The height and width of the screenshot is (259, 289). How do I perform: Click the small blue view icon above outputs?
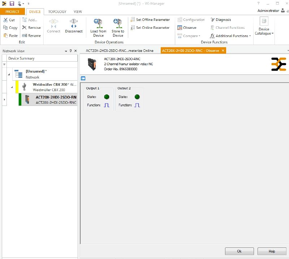point(83,78)
